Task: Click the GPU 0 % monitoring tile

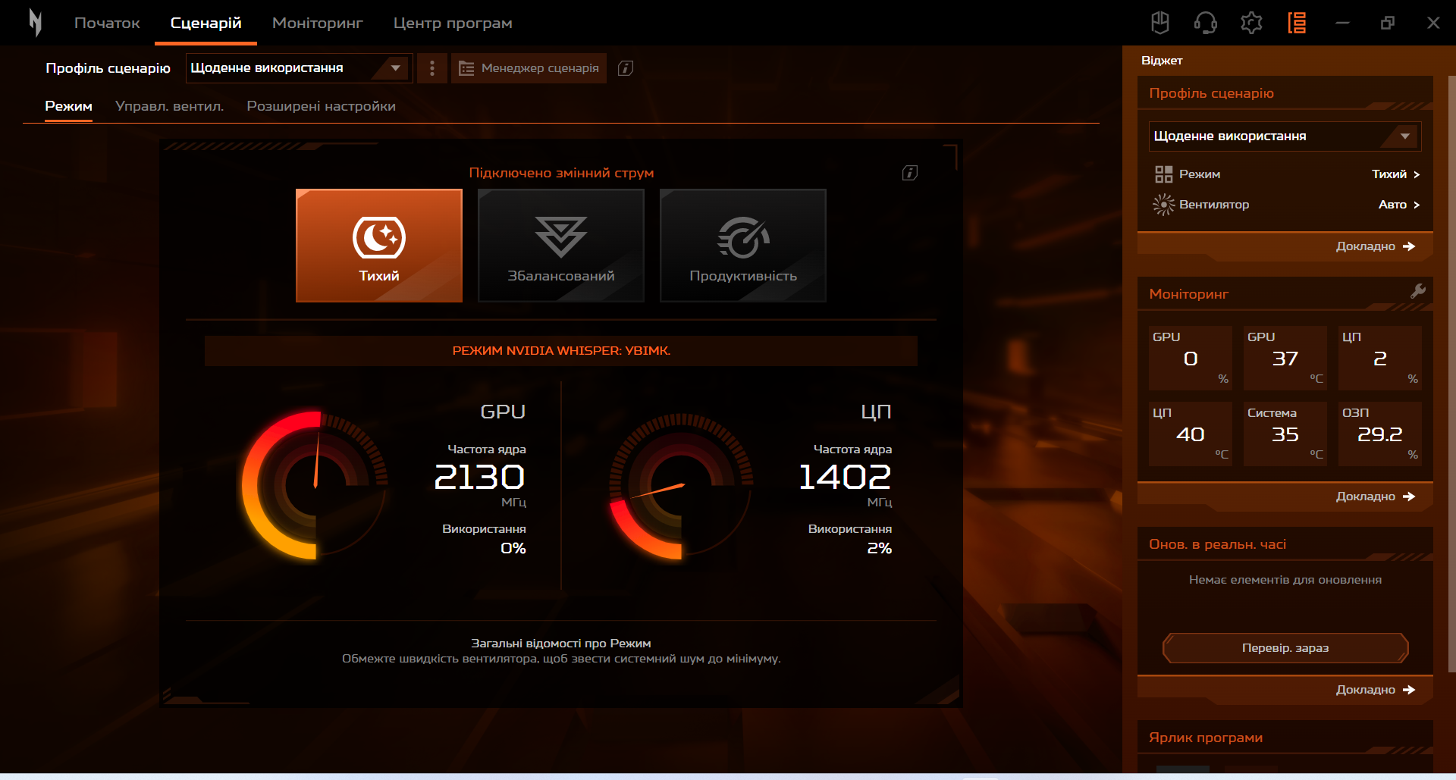Action: tap(1191, 358)
